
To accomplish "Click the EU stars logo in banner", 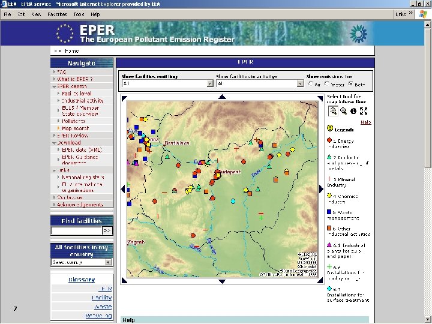I will click(x=65, y=34).
